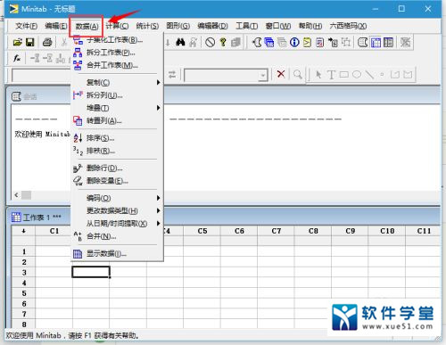
Task: Click the Show Worksheets Folder icon
Action: point(269,43)
